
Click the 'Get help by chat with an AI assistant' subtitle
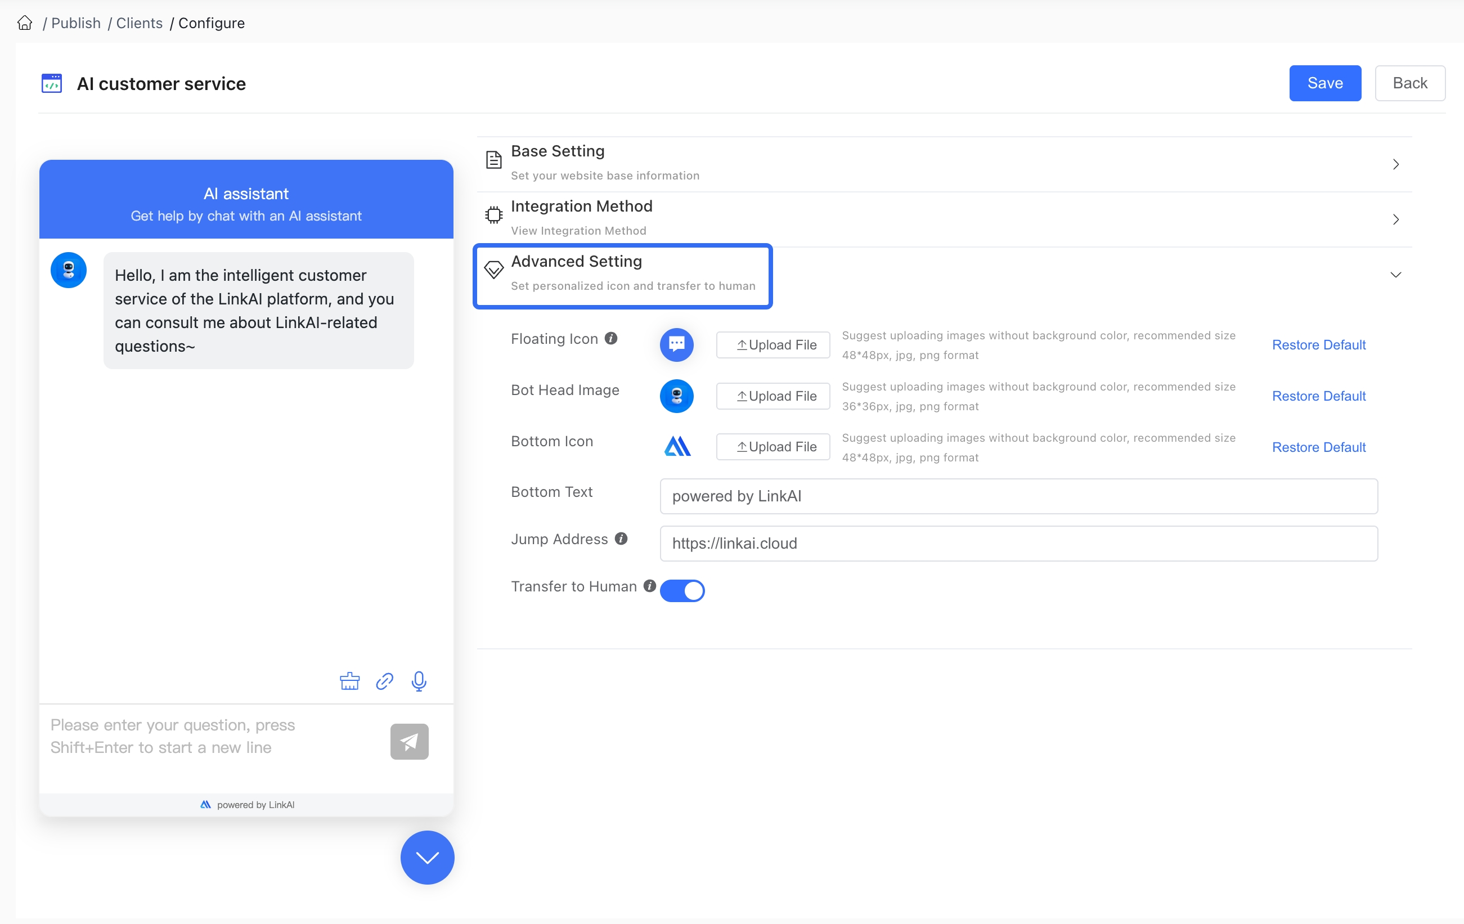(x=246, y=216)
